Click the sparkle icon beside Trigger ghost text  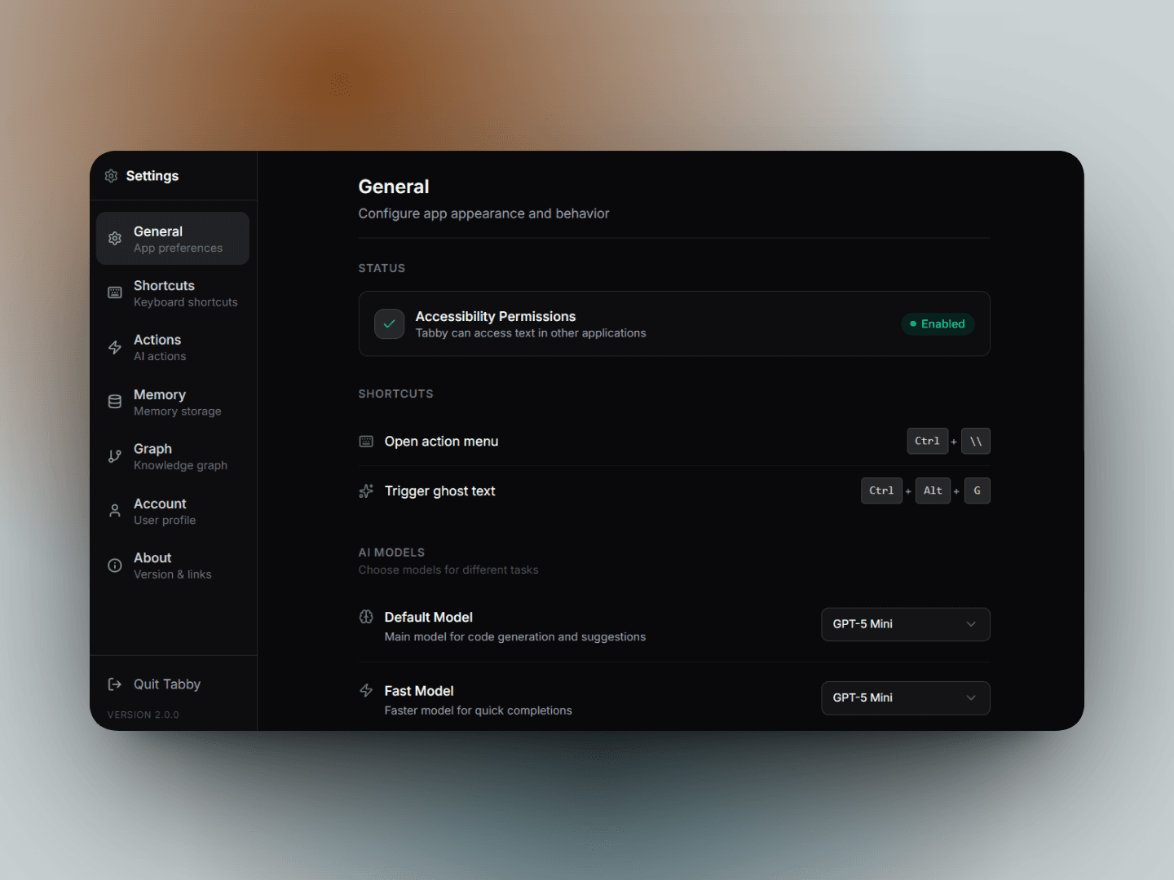coord(367,491)
